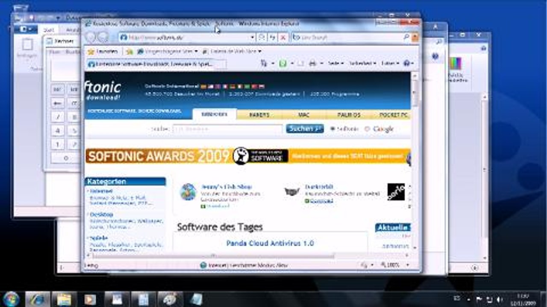The height and width of the screenshot is (307, 547).
Task: Click the Suchen button
Action: [305, 128]
